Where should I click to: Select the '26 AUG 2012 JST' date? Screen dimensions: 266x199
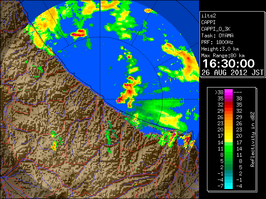[x=233, y=73]
